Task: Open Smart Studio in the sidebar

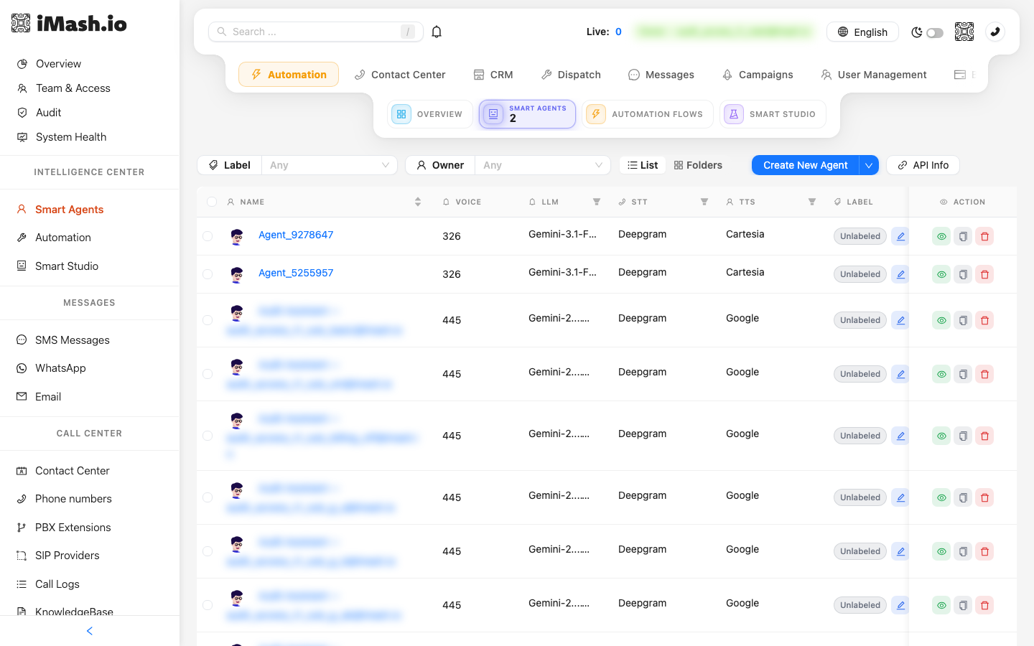Action: tap(57, 266)
